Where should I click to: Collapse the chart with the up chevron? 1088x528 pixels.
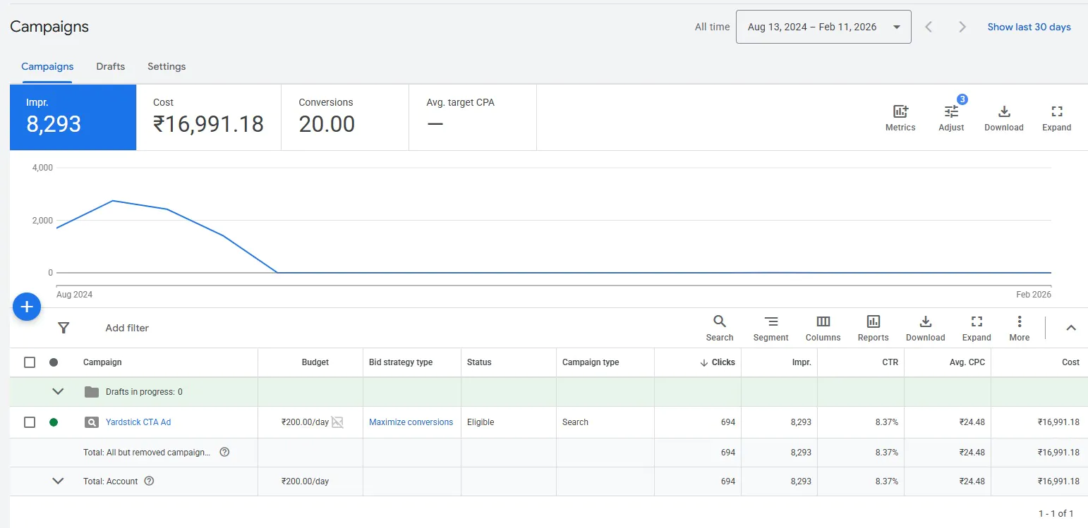(1071, 328)
